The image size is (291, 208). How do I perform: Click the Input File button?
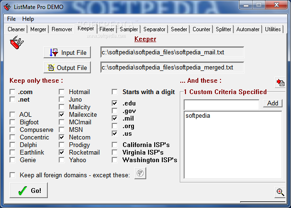(67, 52)
